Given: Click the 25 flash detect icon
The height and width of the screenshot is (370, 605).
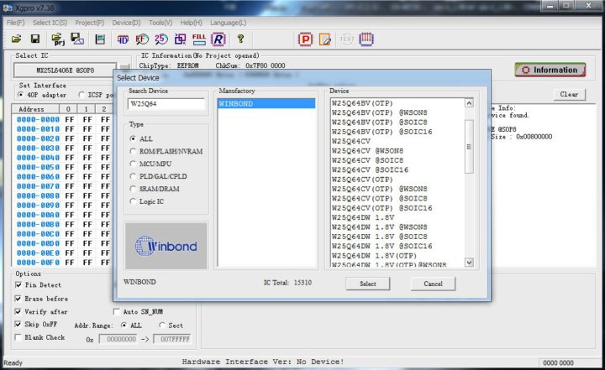Looking at the screenshot, I should [160, 39].
